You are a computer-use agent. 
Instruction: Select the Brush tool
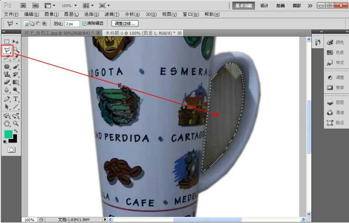[16, 67]
